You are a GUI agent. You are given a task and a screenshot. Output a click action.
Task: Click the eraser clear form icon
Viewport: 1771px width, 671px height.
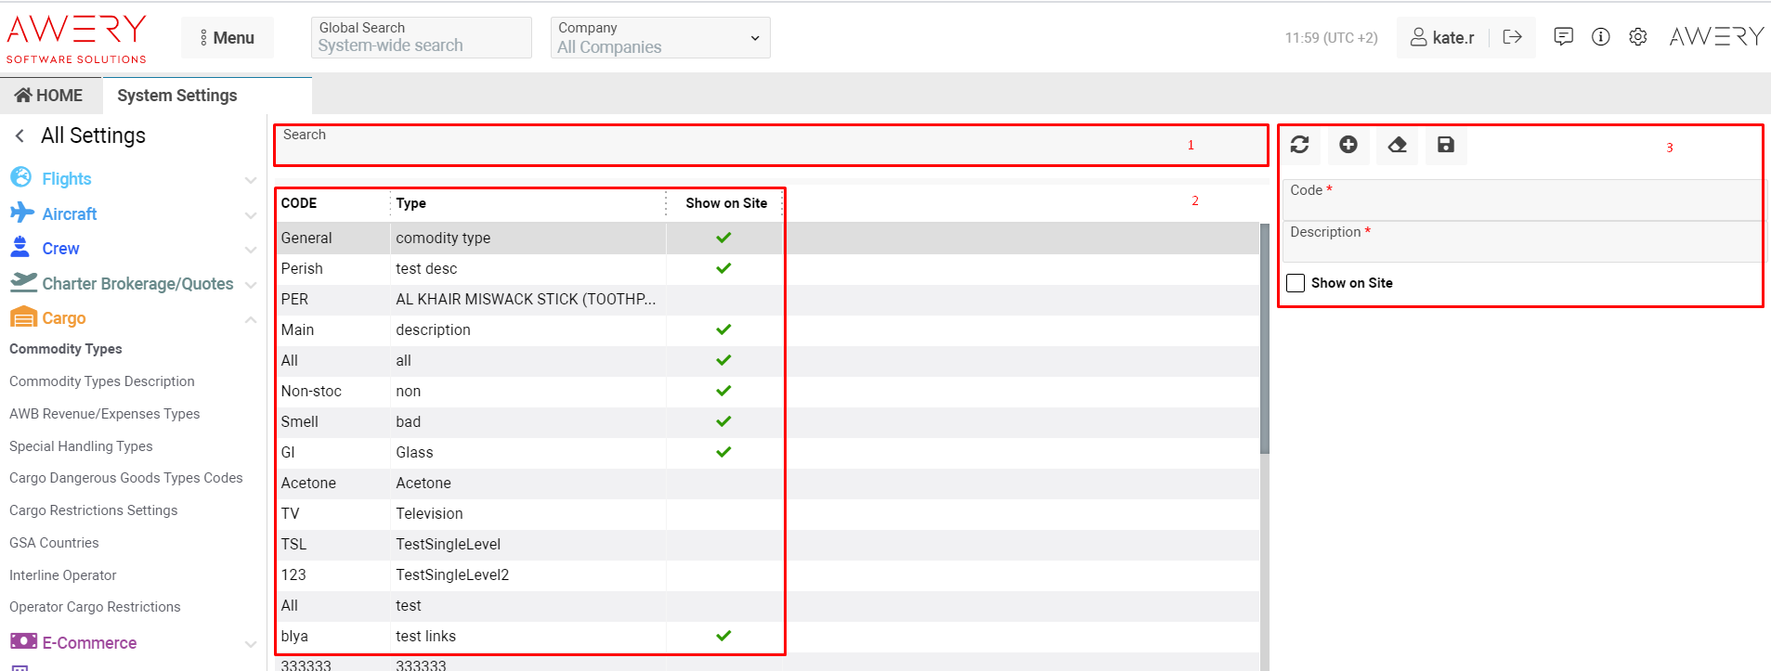click(x=1397, y=145)
